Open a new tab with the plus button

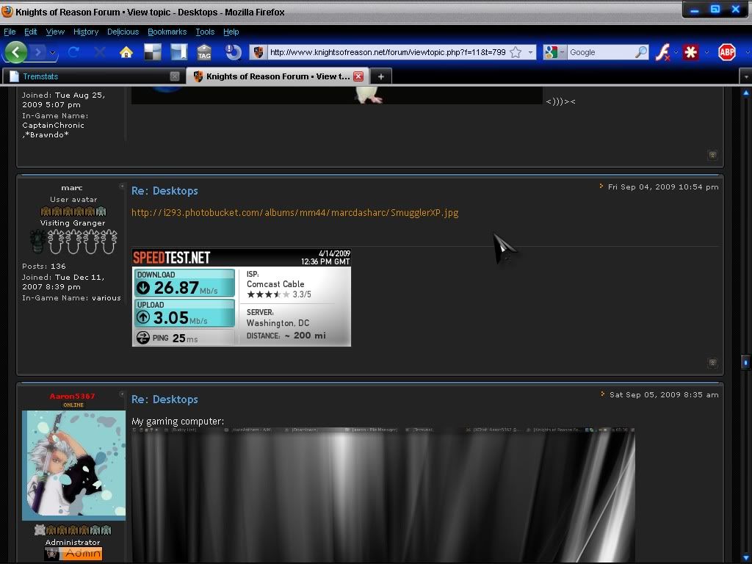pyautogui.click(x=381, y=76)
